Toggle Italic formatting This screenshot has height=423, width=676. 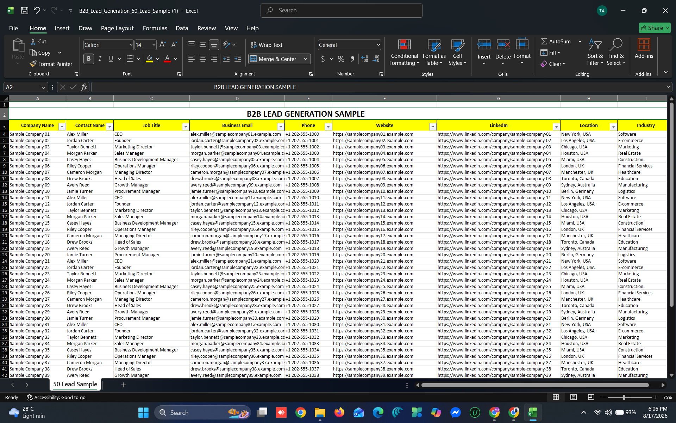point(100,59)
